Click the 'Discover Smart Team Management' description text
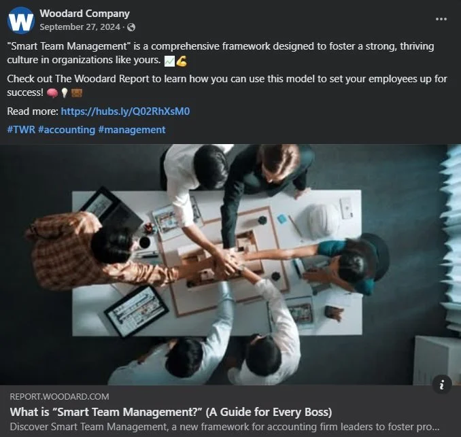 [224, 427]
